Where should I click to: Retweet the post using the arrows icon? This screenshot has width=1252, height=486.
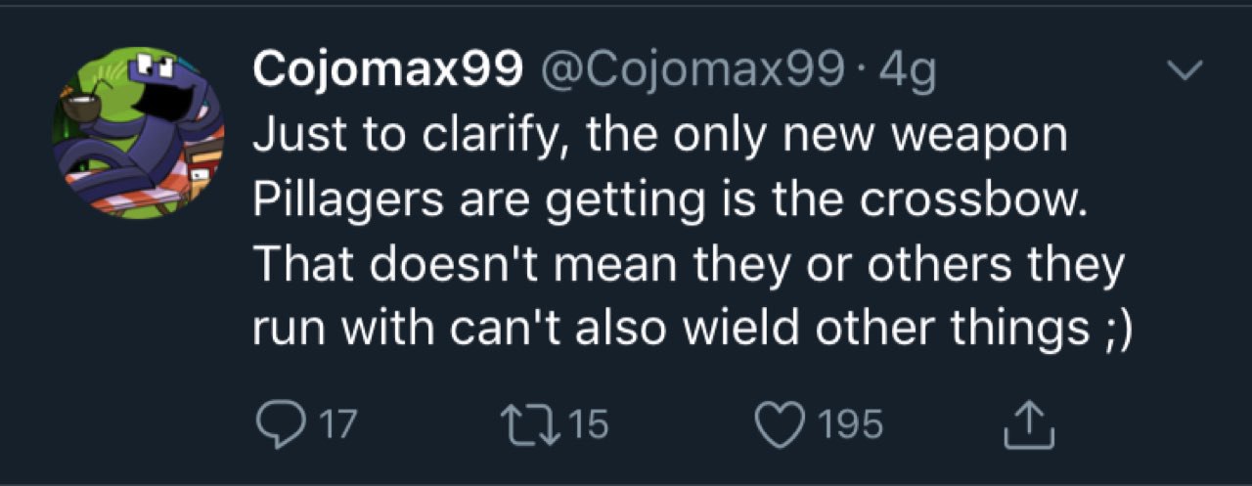[529, 423]
